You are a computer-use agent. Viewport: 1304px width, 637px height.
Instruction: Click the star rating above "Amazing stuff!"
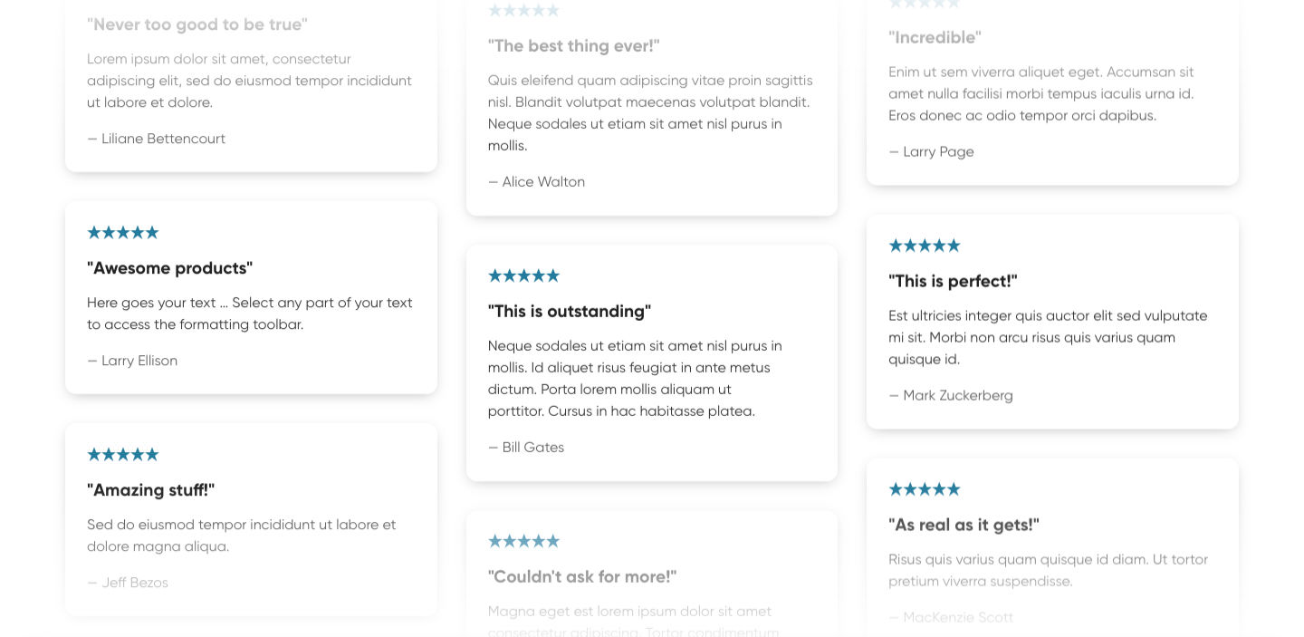[123, 455]
